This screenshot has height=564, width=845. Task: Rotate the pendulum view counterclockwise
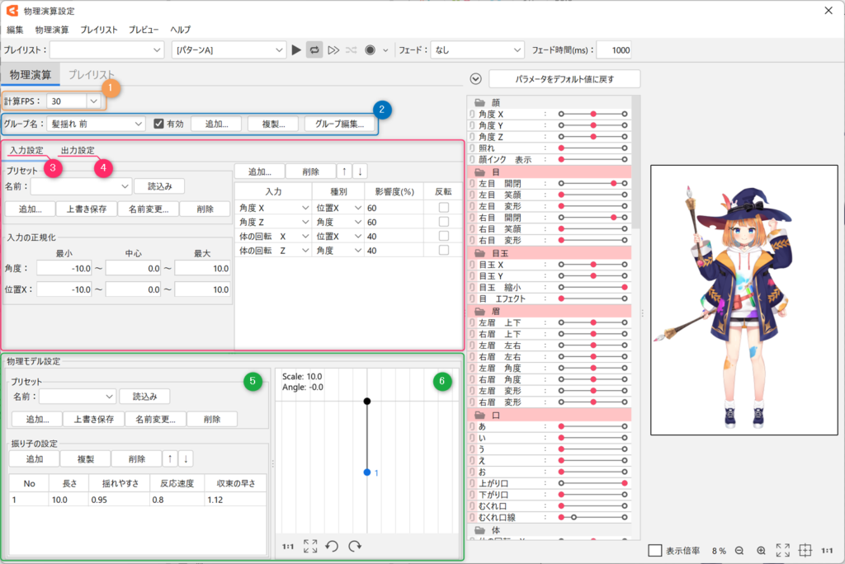pos(332,546)
